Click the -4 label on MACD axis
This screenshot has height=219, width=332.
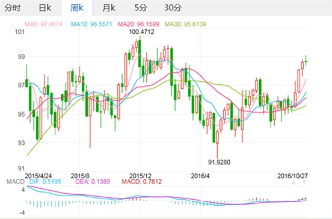(x=22, y=212)
